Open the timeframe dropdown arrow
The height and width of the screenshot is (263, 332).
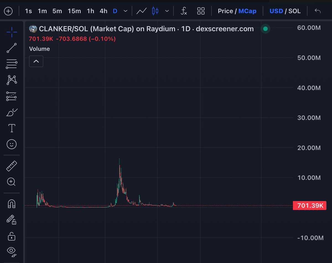(x=126, y=11)
